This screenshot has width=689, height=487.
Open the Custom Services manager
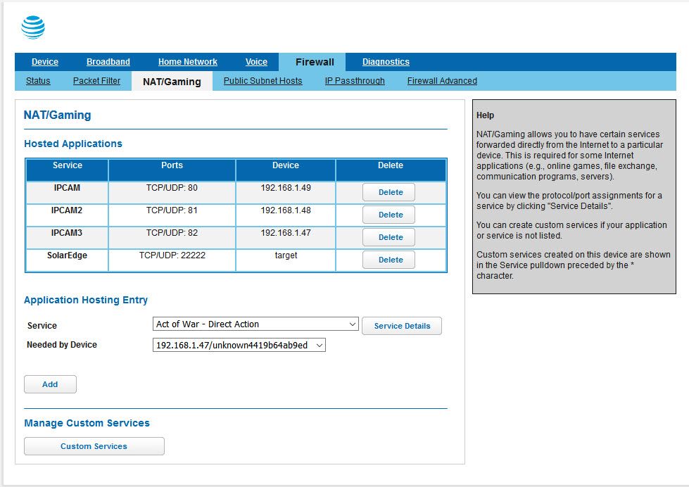coord(94,446)
